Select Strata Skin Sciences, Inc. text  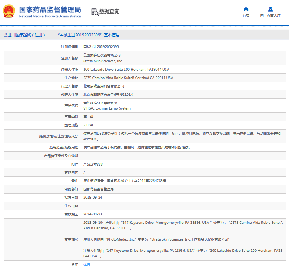(103, 61)
